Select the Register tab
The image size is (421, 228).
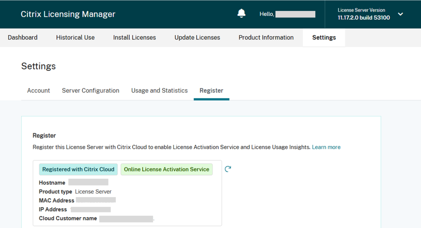pyautogui.click(x=211, y=91)
